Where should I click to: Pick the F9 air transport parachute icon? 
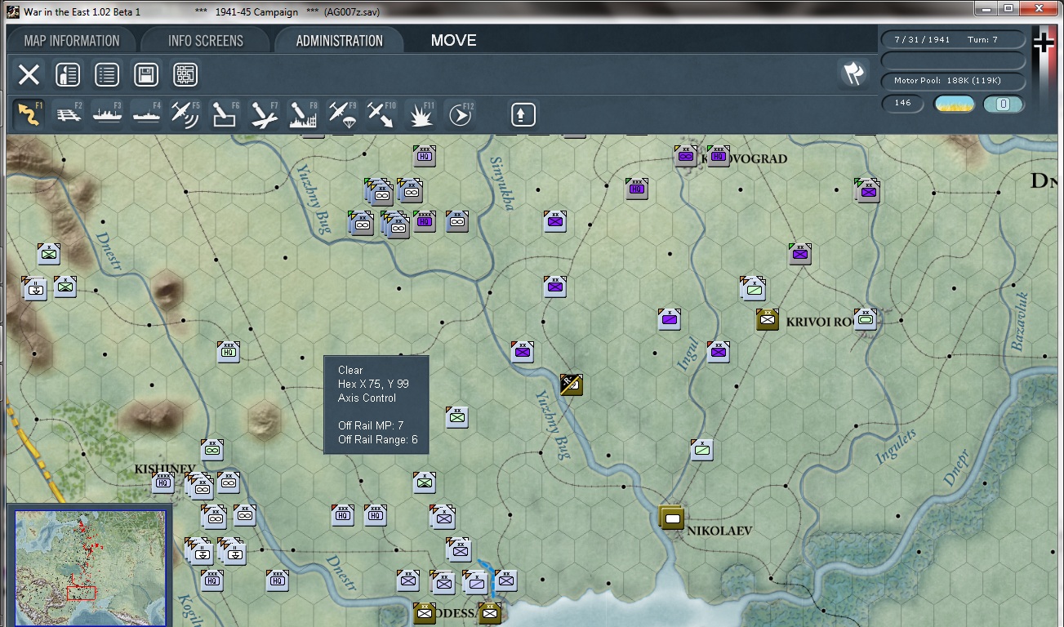point(341,114)
